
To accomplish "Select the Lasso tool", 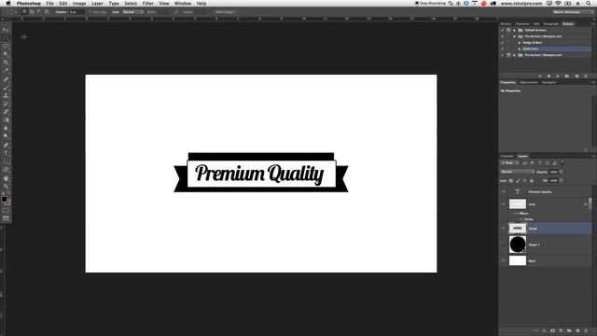I will pos(6,46).
